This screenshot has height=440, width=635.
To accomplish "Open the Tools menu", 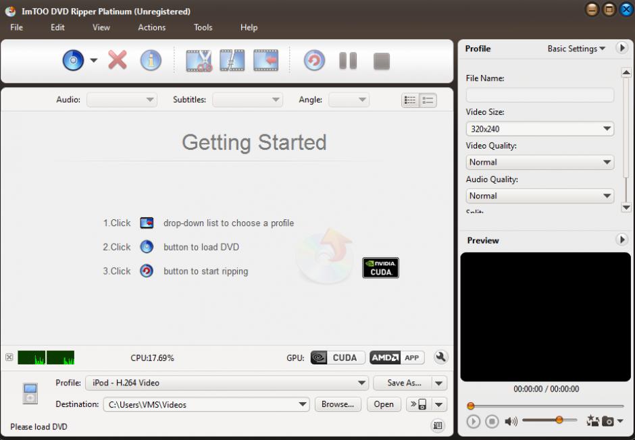I will 203,28.
